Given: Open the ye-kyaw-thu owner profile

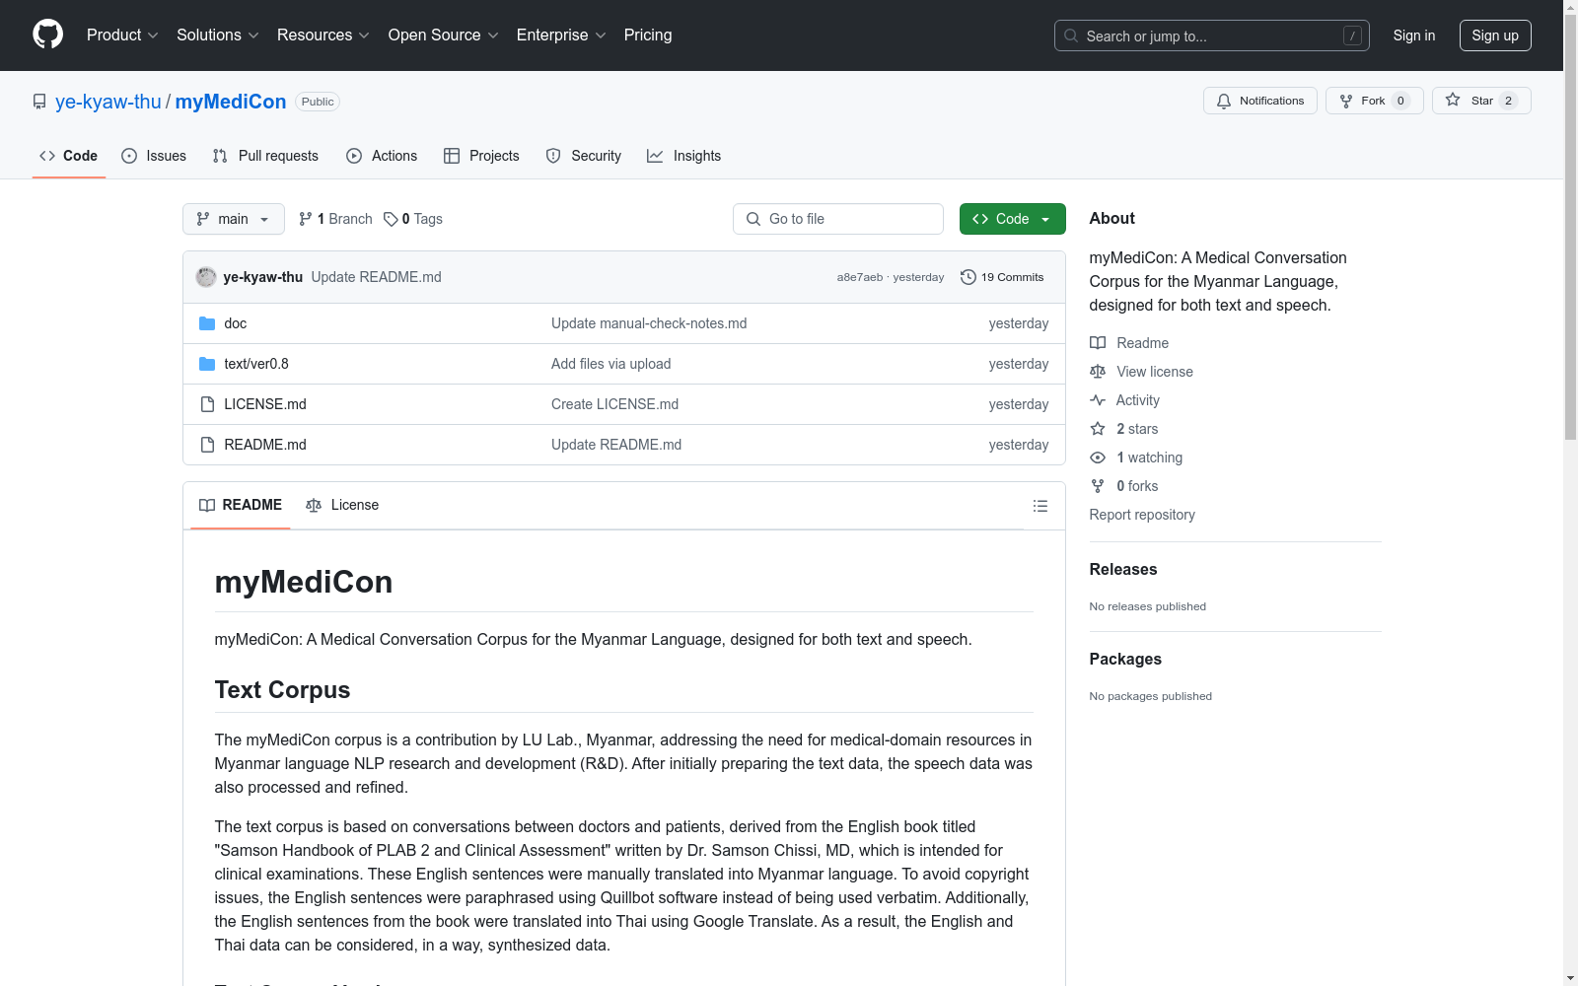Looking at the screenshot, I should (108, 102).
